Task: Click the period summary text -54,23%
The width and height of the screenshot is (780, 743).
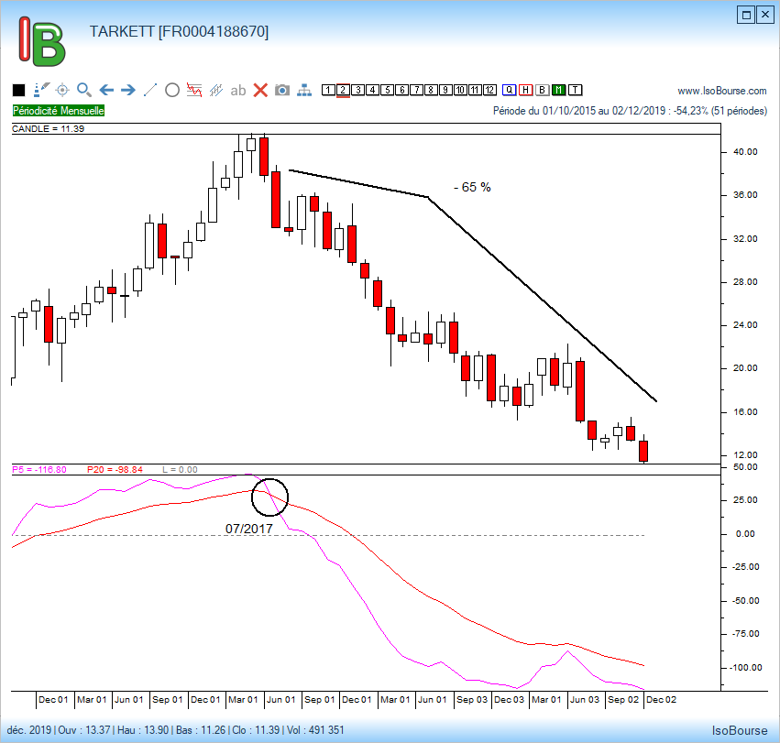Action: click(x=630, y=111)
